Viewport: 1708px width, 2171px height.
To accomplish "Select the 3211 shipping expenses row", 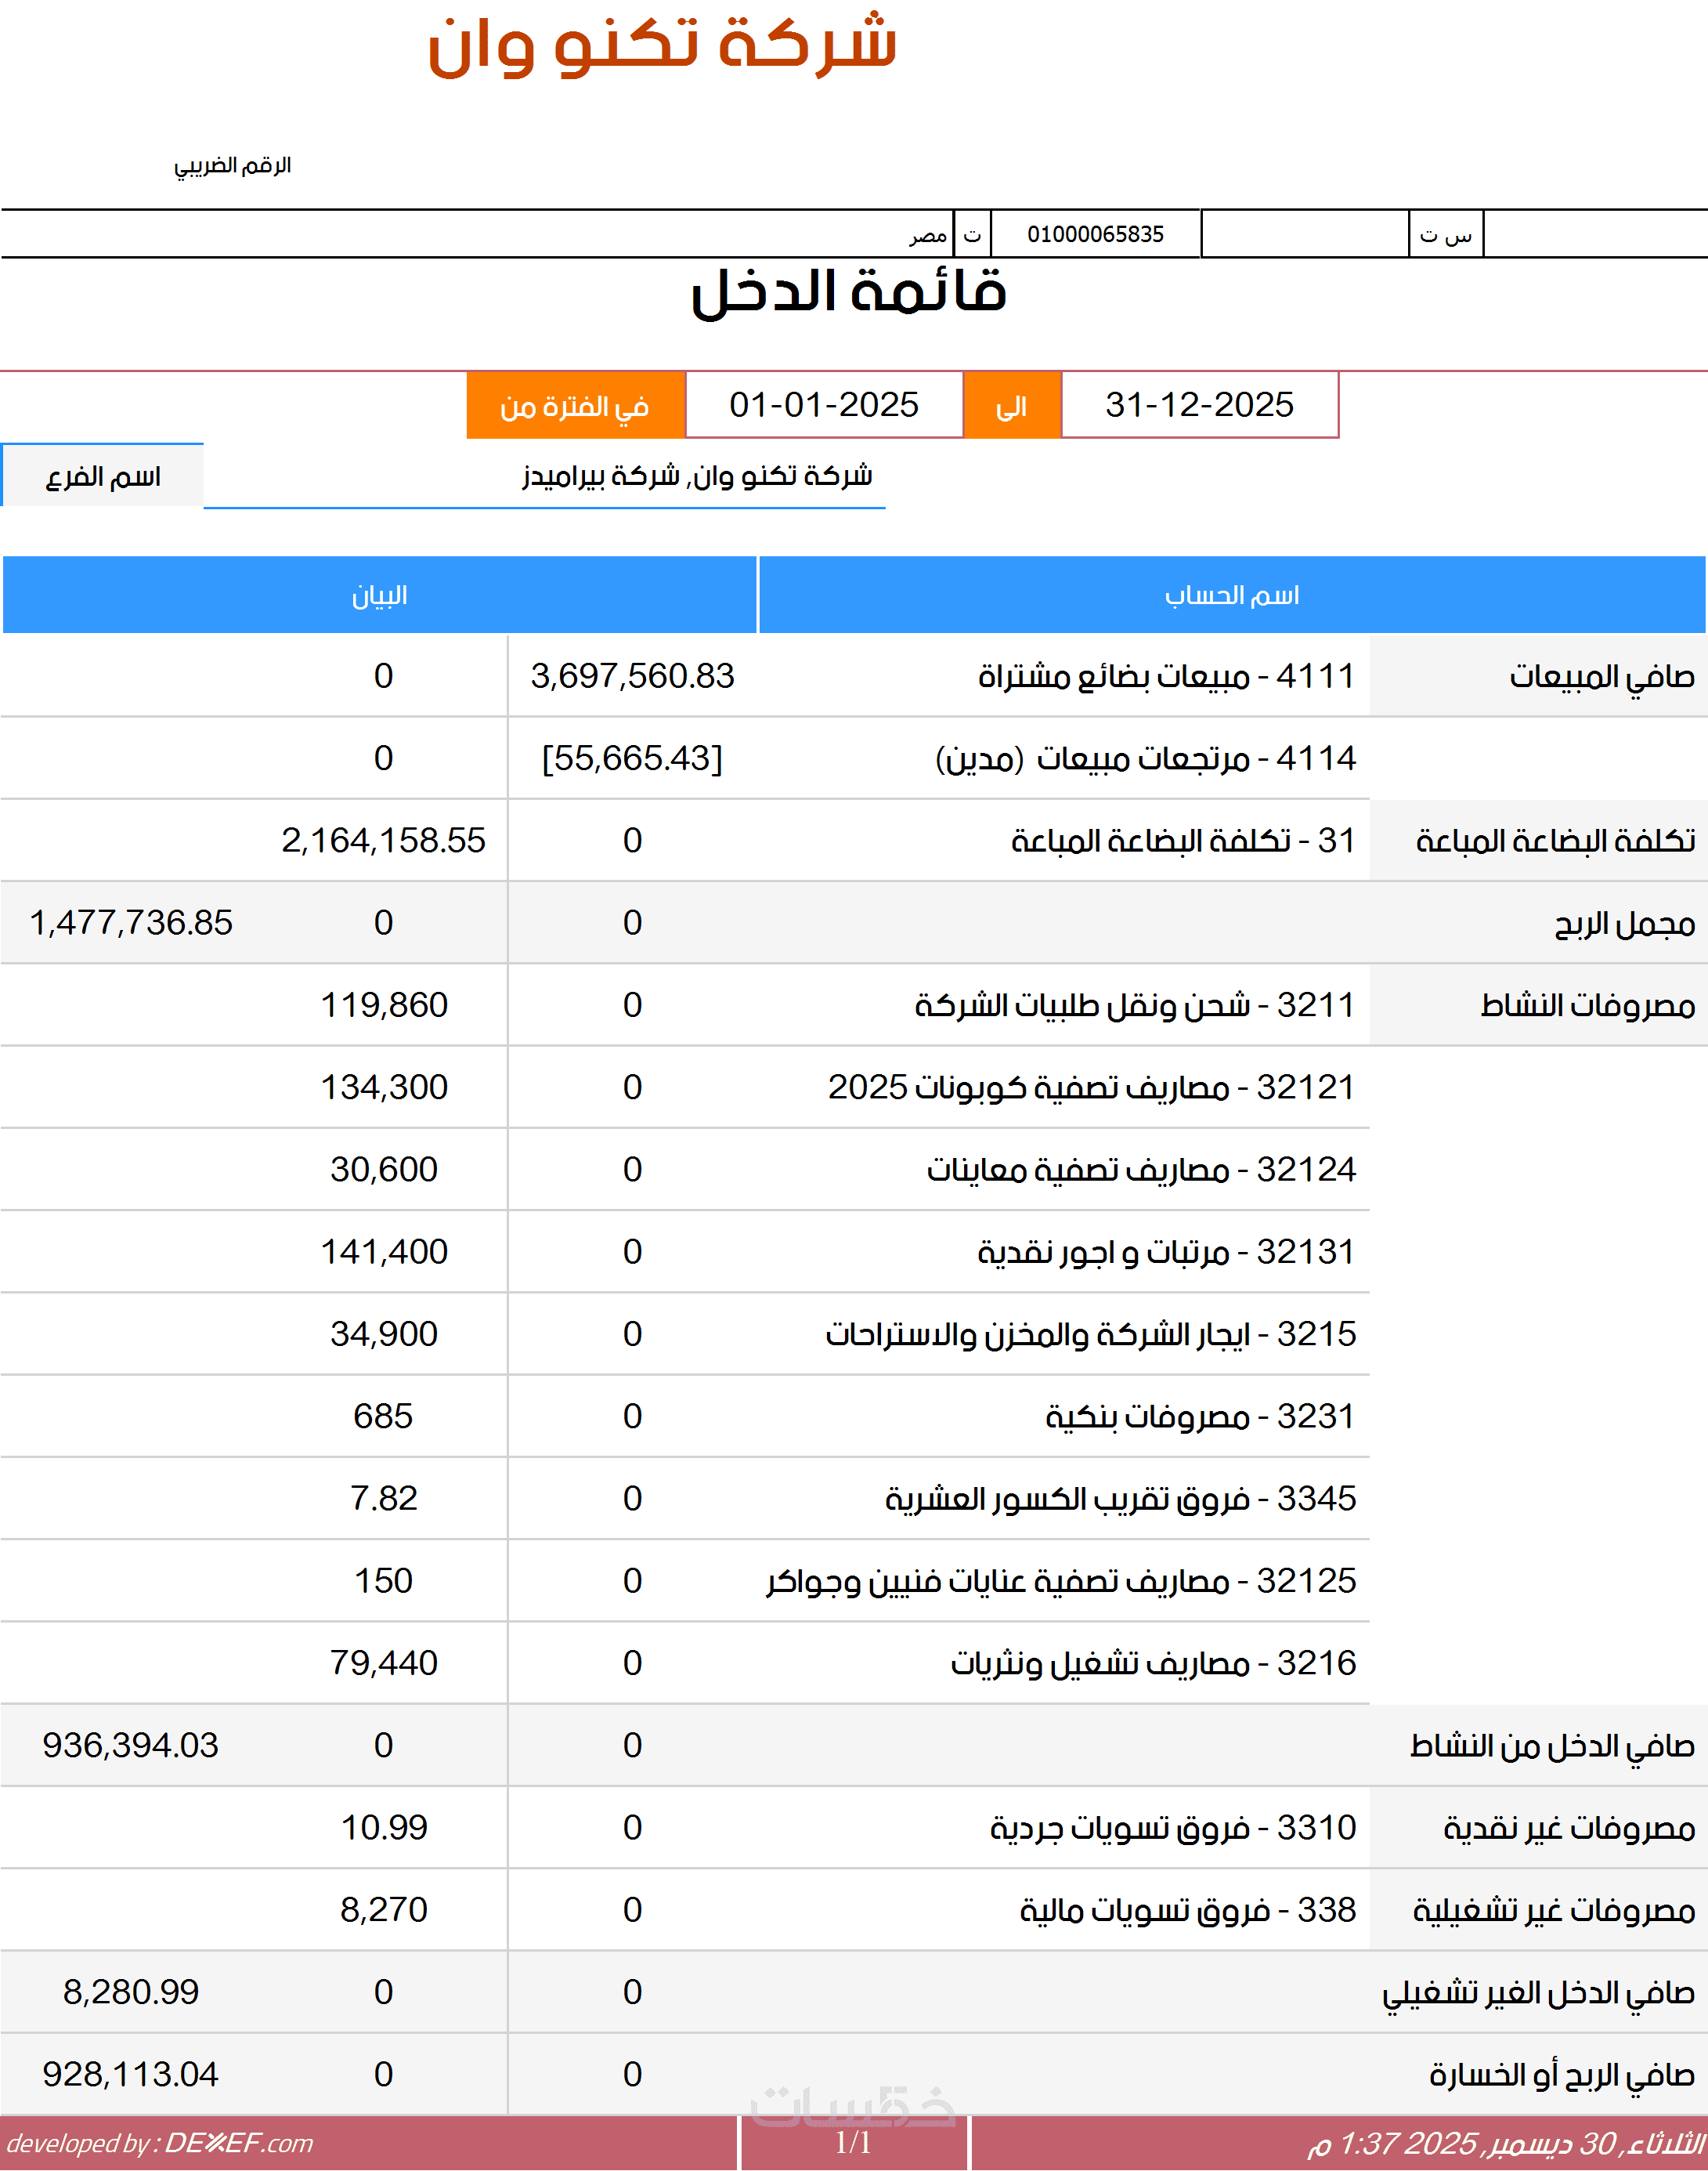I will tap(1133, 1004).
